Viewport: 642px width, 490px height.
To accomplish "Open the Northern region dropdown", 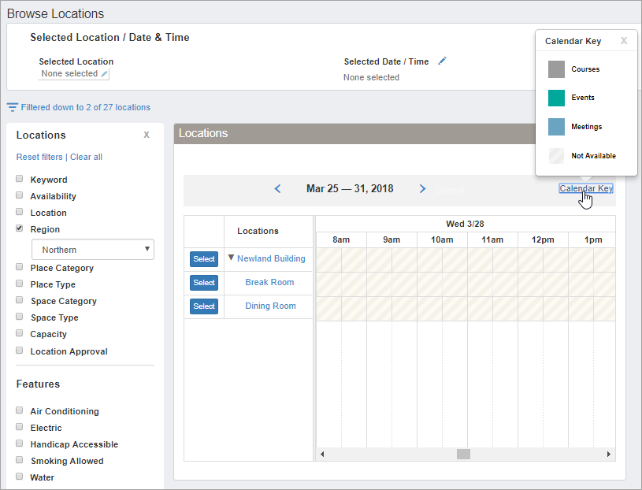I will click(x=92, y=250).
